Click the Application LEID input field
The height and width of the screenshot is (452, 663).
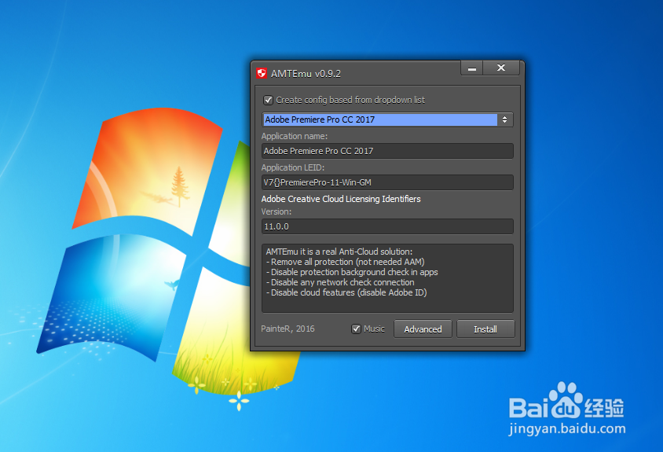[x=387, y=182]
